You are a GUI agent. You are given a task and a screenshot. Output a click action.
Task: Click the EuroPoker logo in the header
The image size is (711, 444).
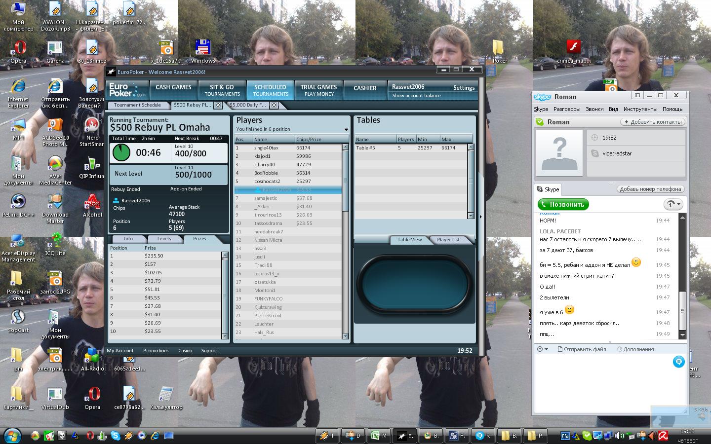tap(127, 90)
